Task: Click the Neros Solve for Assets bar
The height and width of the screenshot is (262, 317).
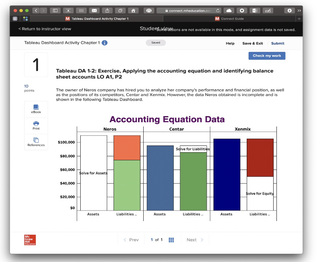Action: [93, 173]
